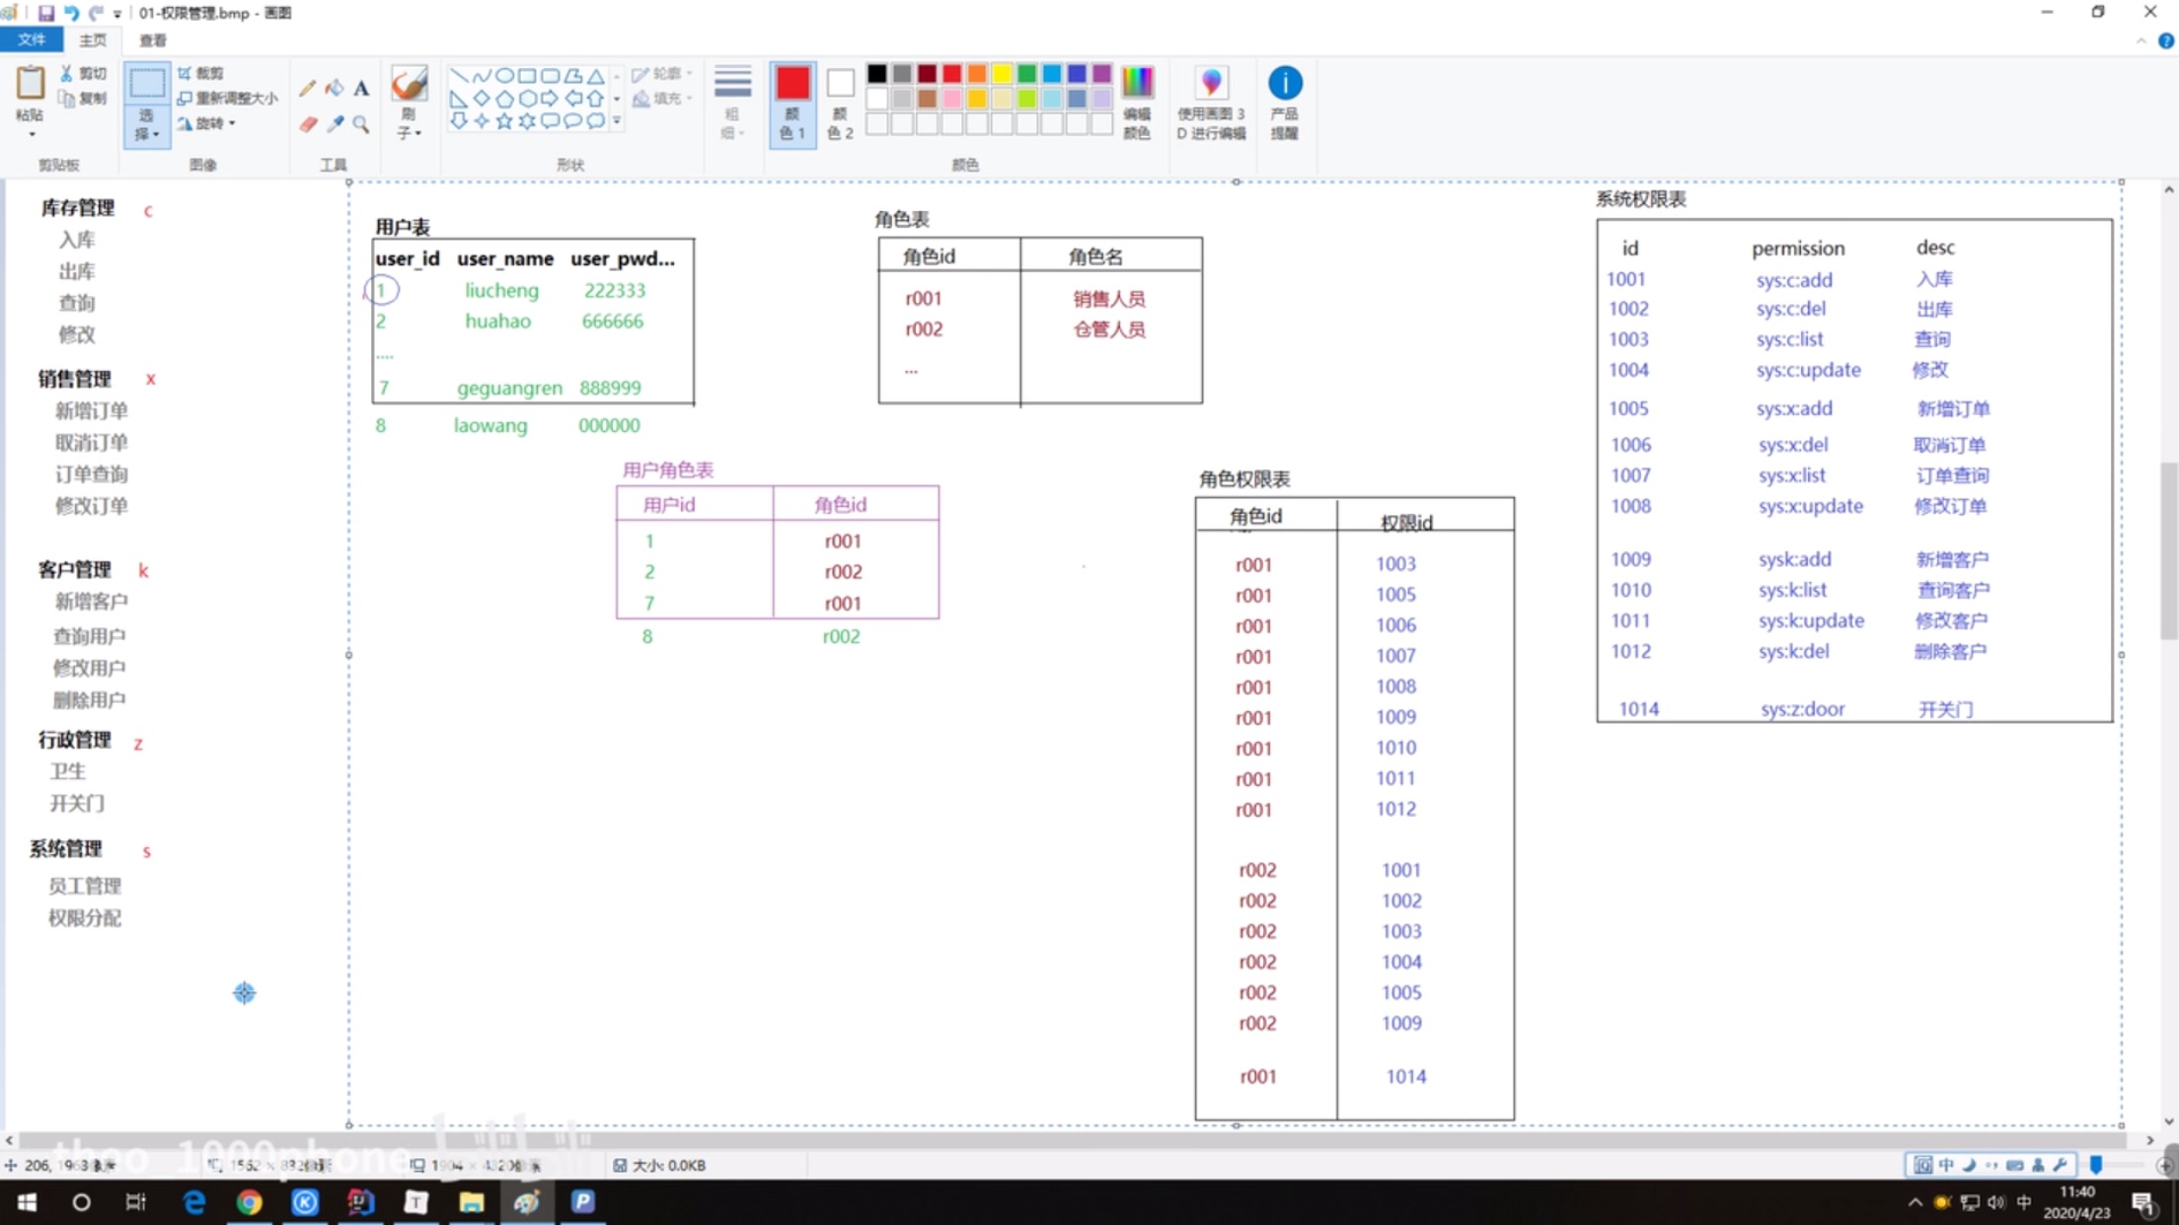Select the Fill with color bucket tool

pyautogui.click(x=335, y=89)
